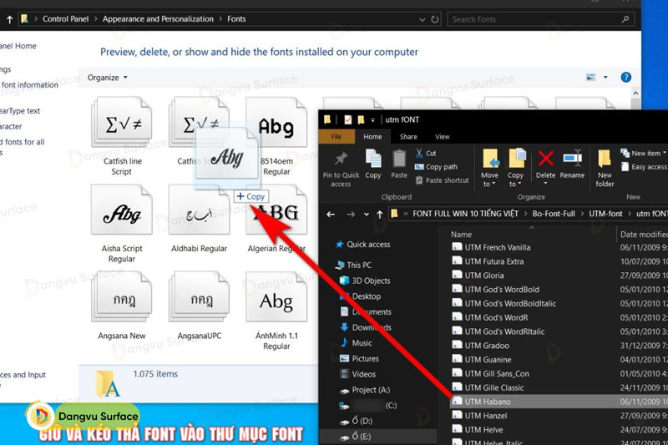The image size is (668, 445).
Task: Open the File ribbon tab
Action: 337,137
